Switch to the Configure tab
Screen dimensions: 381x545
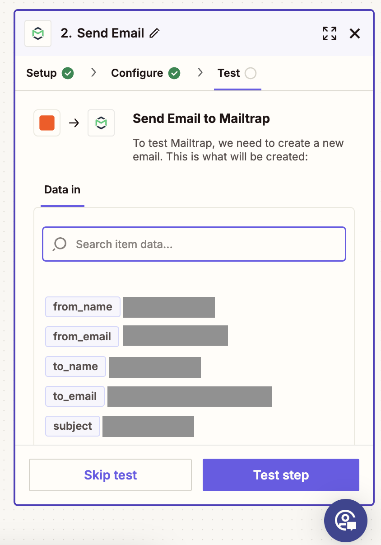pyautogui.click(x=137, y=73)
